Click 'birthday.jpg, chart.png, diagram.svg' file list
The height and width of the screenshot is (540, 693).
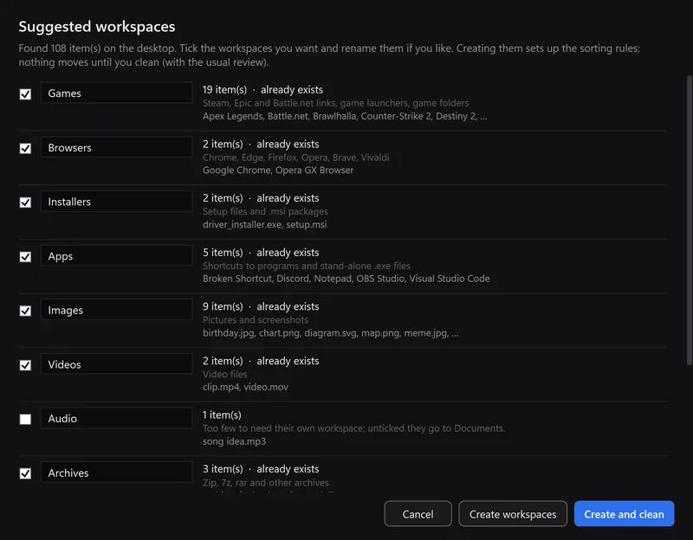pos(331,333)
